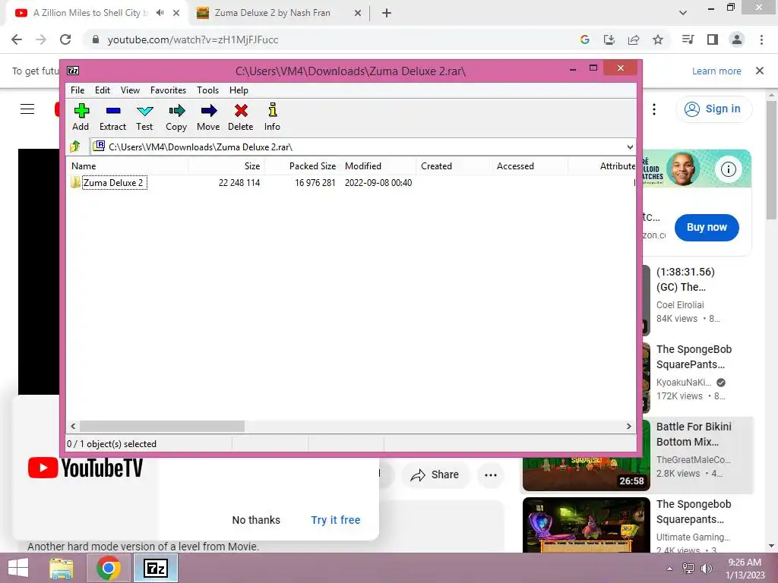
Task: Click the 7-Zip address path field
Action: coord(357,147)
